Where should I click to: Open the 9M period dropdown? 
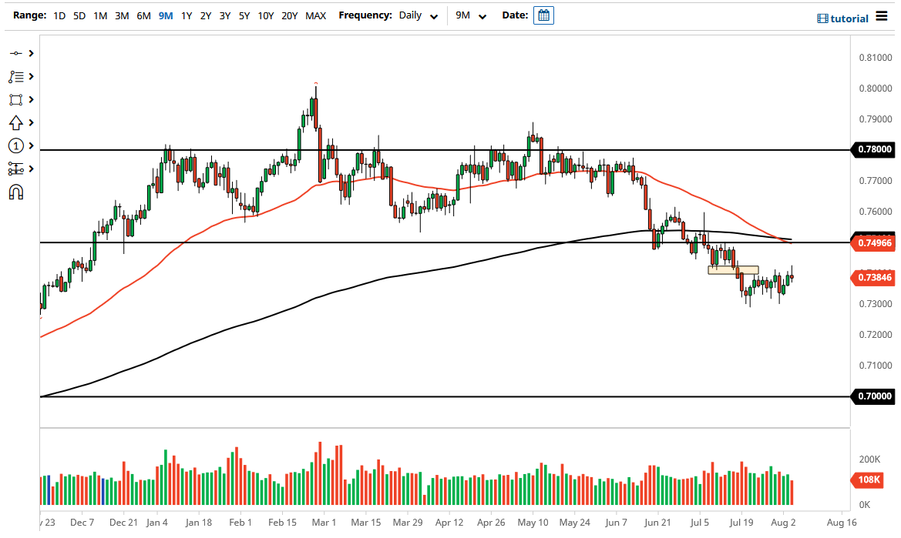(x=471, y=15)
